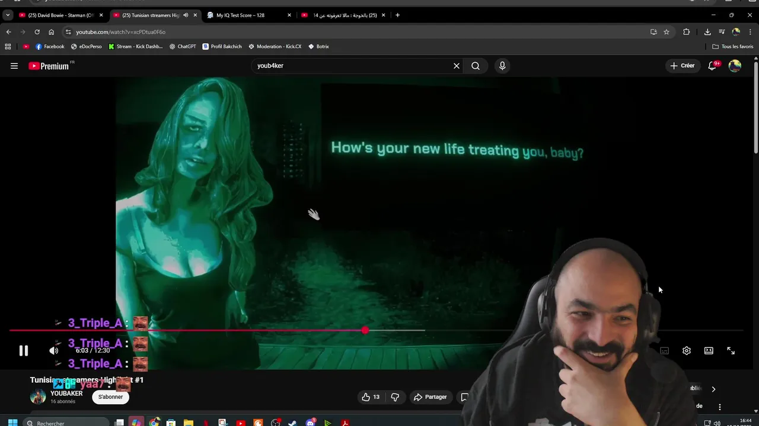
Task: Expand the Tous les favoris folder
Action: pyautogui.click(x=733, y=46)
